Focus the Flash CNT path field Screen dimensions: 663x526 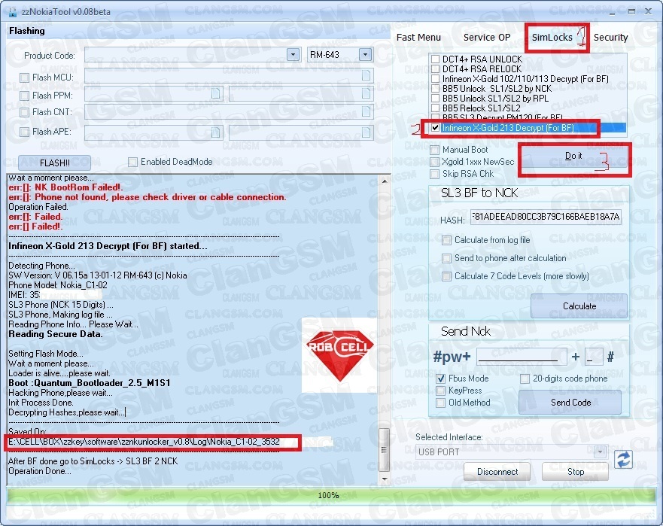[229, 111]
